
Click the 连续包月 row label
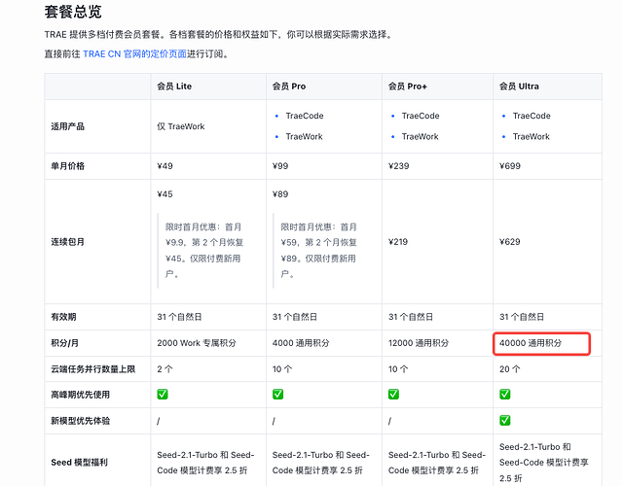click(67, 242)
